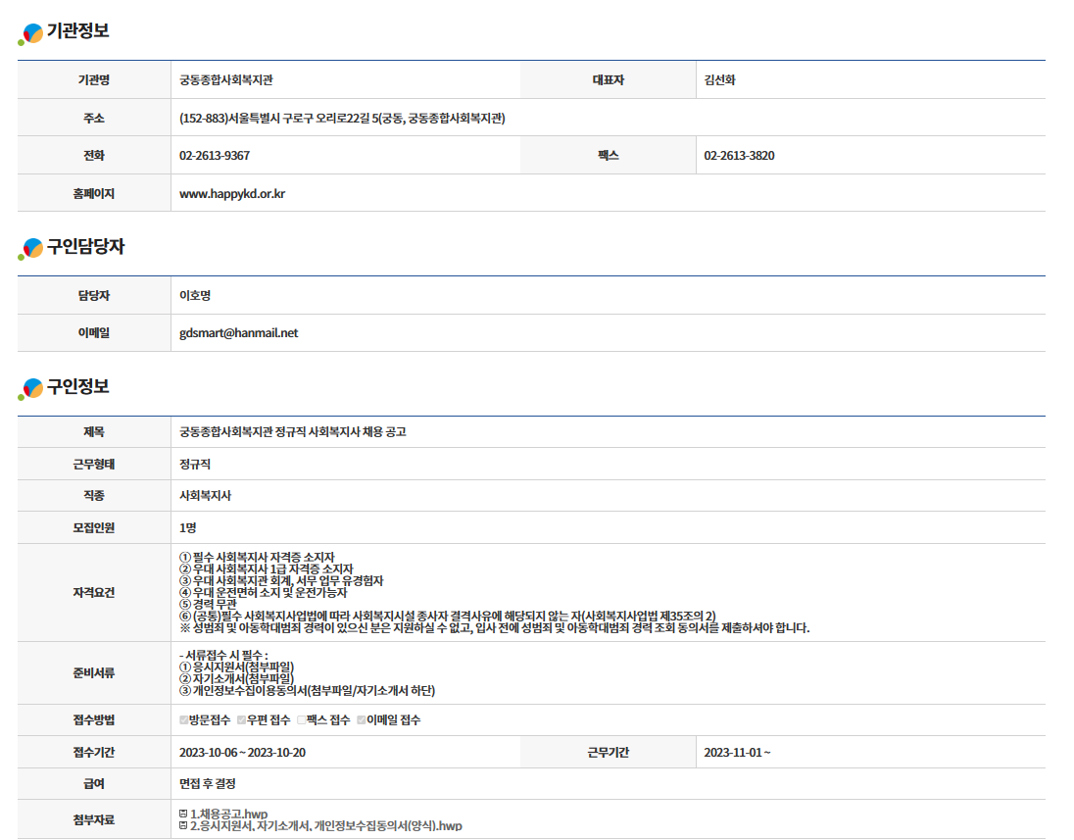Click the application period 2023-10-06 ~ 2023-10-20

243,753
